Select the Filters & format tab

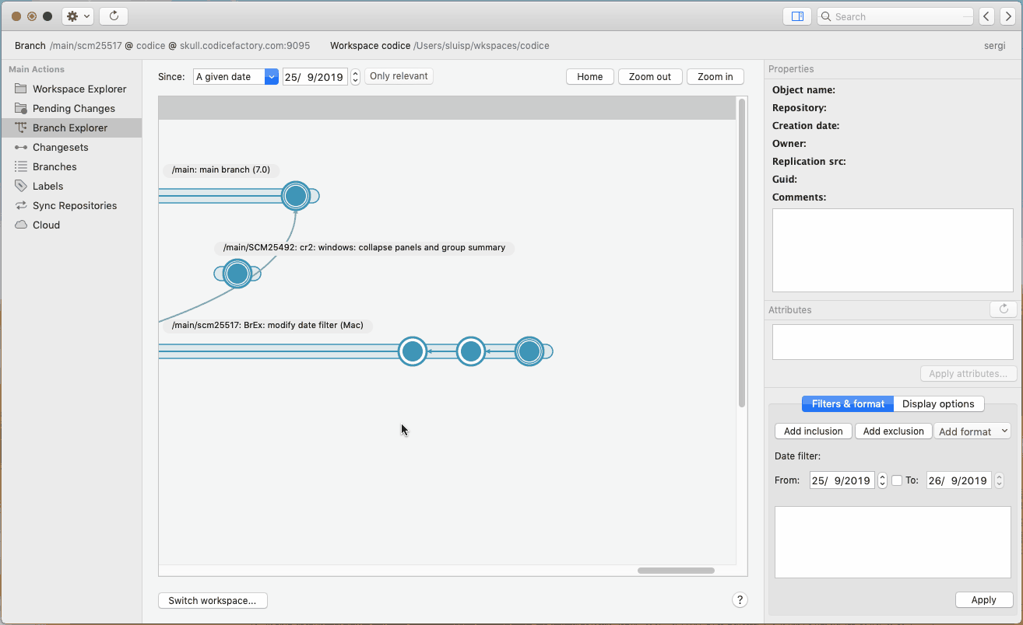(847, 404)
